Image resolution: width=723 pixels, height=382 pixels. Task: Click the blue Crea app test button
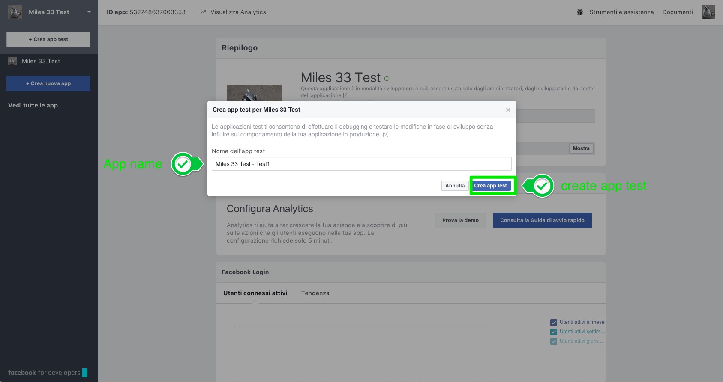coord(490,186)
